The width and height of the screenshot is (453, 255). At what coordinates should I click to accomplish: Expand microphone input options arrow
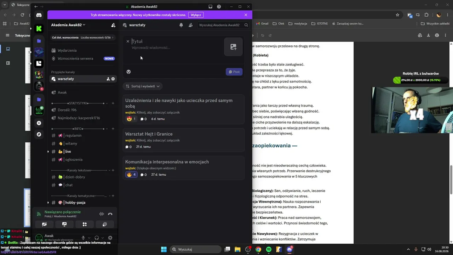pos(89,238)
